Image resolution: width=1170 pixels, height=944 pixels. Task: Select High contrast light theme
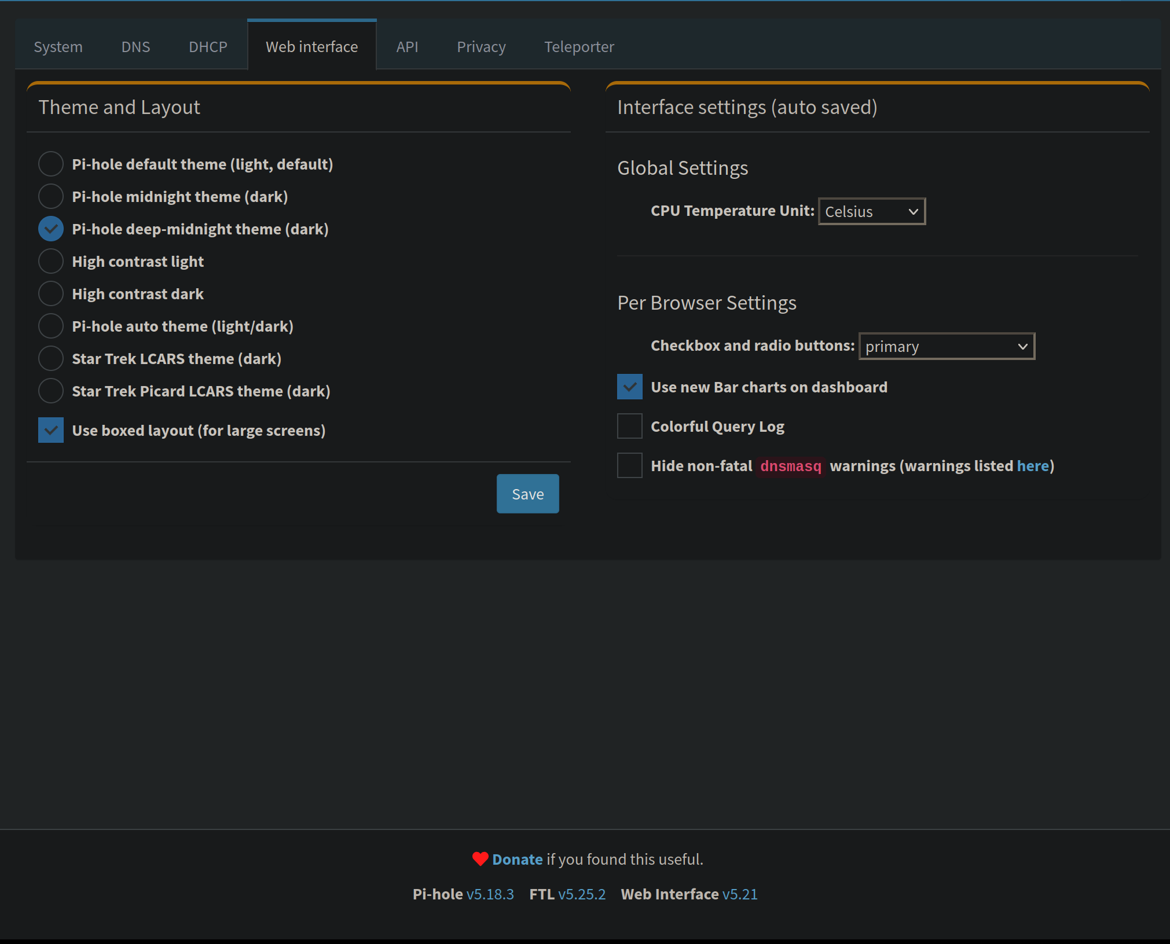[51, 262]
